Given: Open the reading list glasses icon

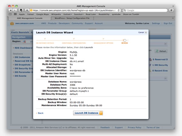Looking at the screenshot, I should pos(11,14).
